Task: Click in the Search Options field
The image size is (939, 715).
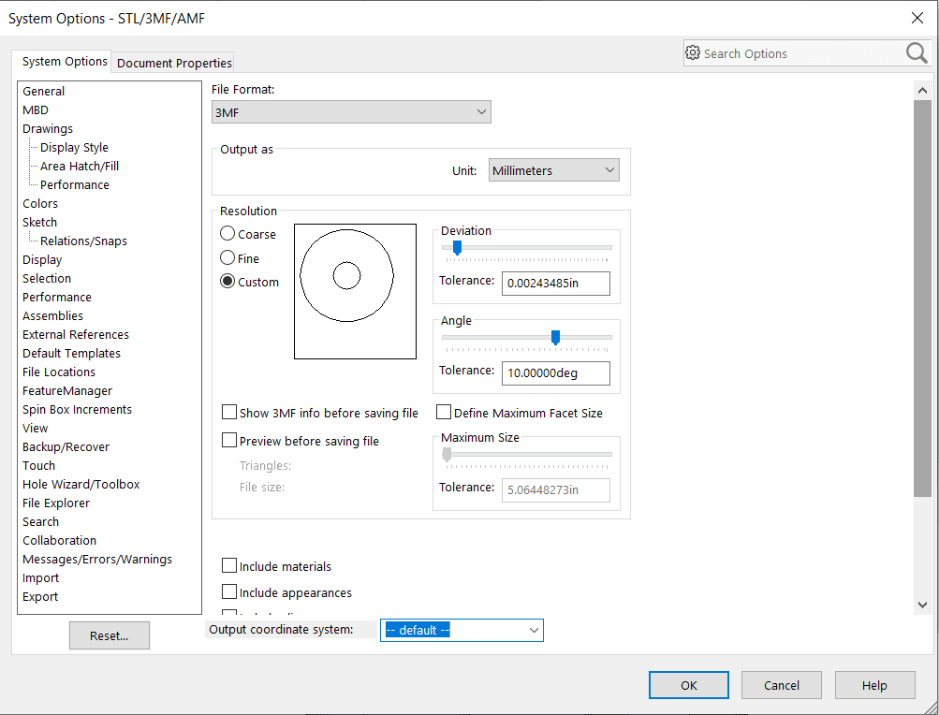Action: tap(802, 53)
